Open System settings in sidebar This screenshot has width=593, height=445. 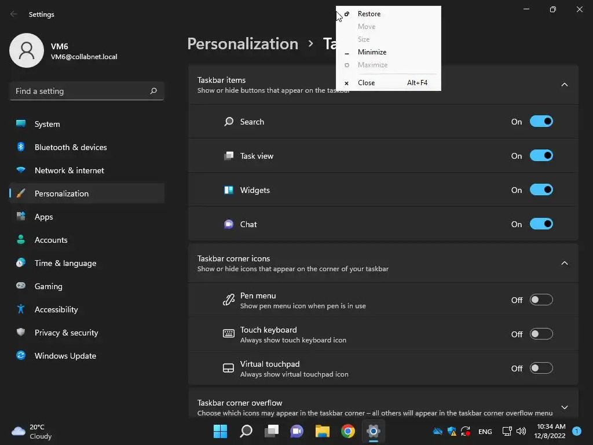(87, 124)
